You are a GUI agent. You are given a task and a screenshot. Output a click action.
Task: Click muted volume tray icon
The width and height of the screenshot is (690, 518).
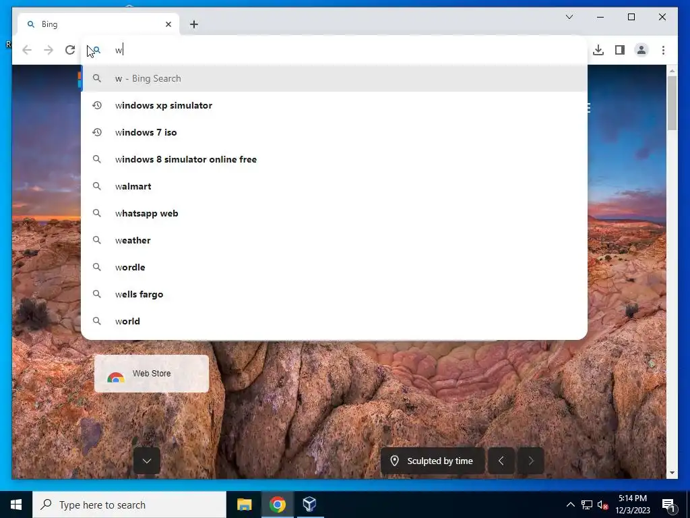pyautogui.click(x=603, y=505)
